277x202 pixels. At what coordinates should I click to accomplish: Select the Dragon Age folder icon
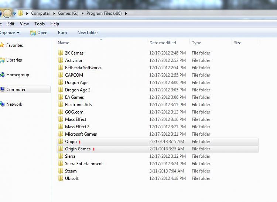(x=61, y=83)
